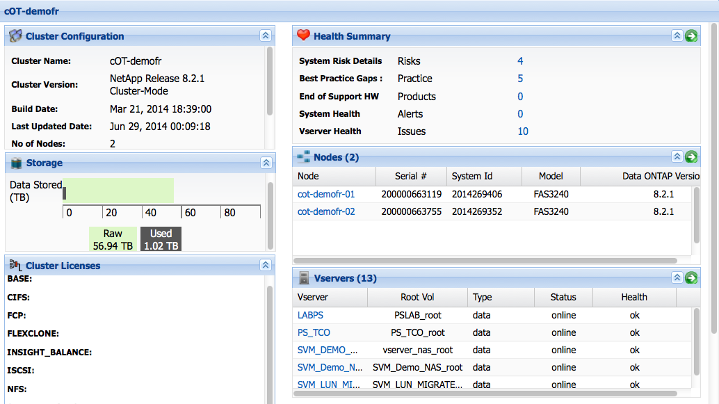Click the System Risk count 4

tap(520, 61)
